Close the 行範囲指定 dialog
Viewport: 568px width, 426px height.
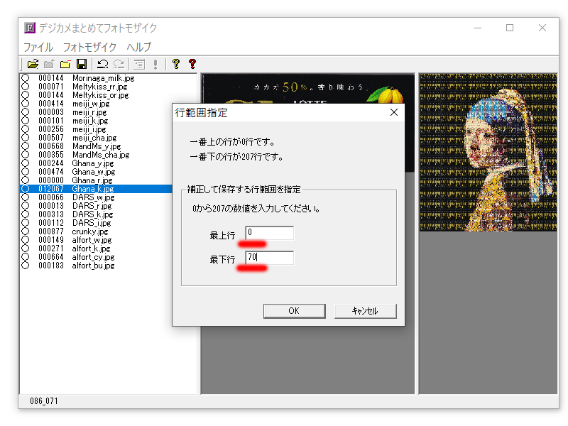(x=394, y=113)
